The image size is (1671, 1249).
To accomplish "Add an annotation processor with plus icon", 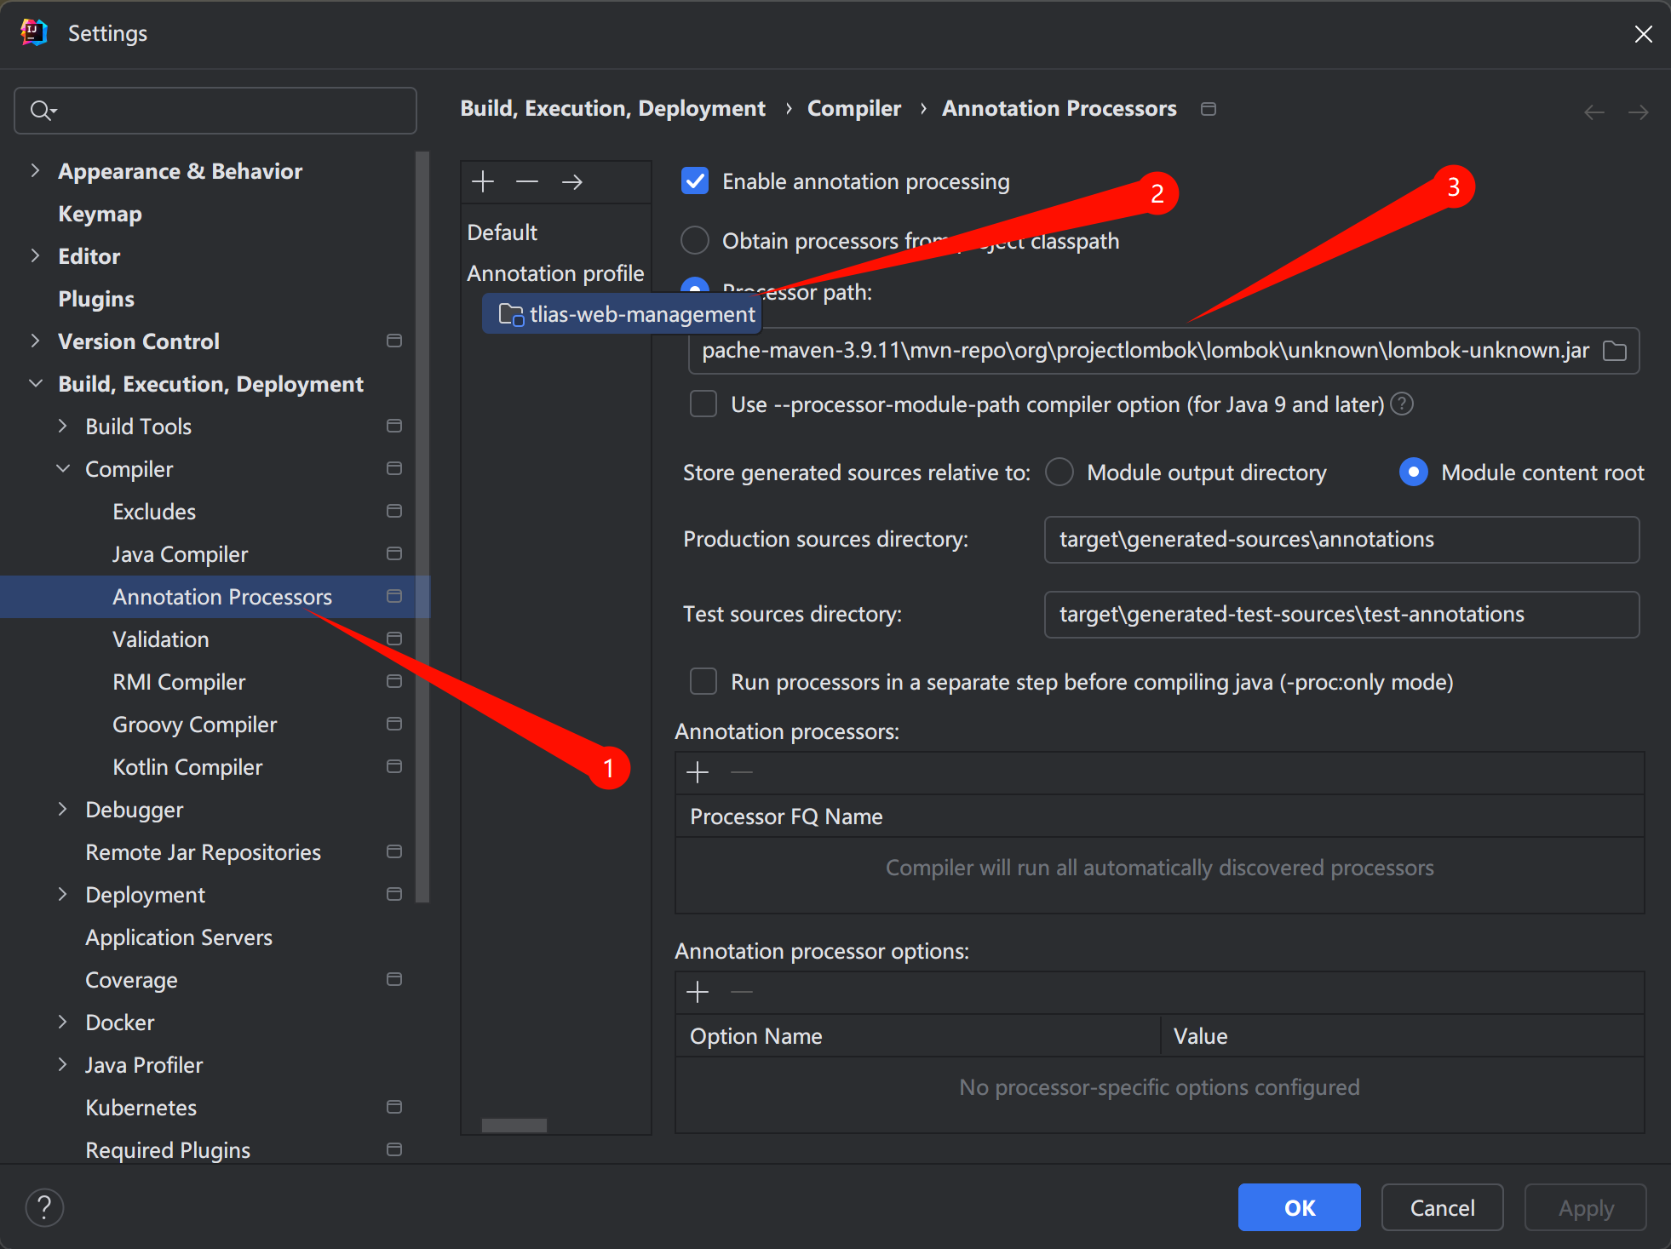I will (x=698, y=772).
